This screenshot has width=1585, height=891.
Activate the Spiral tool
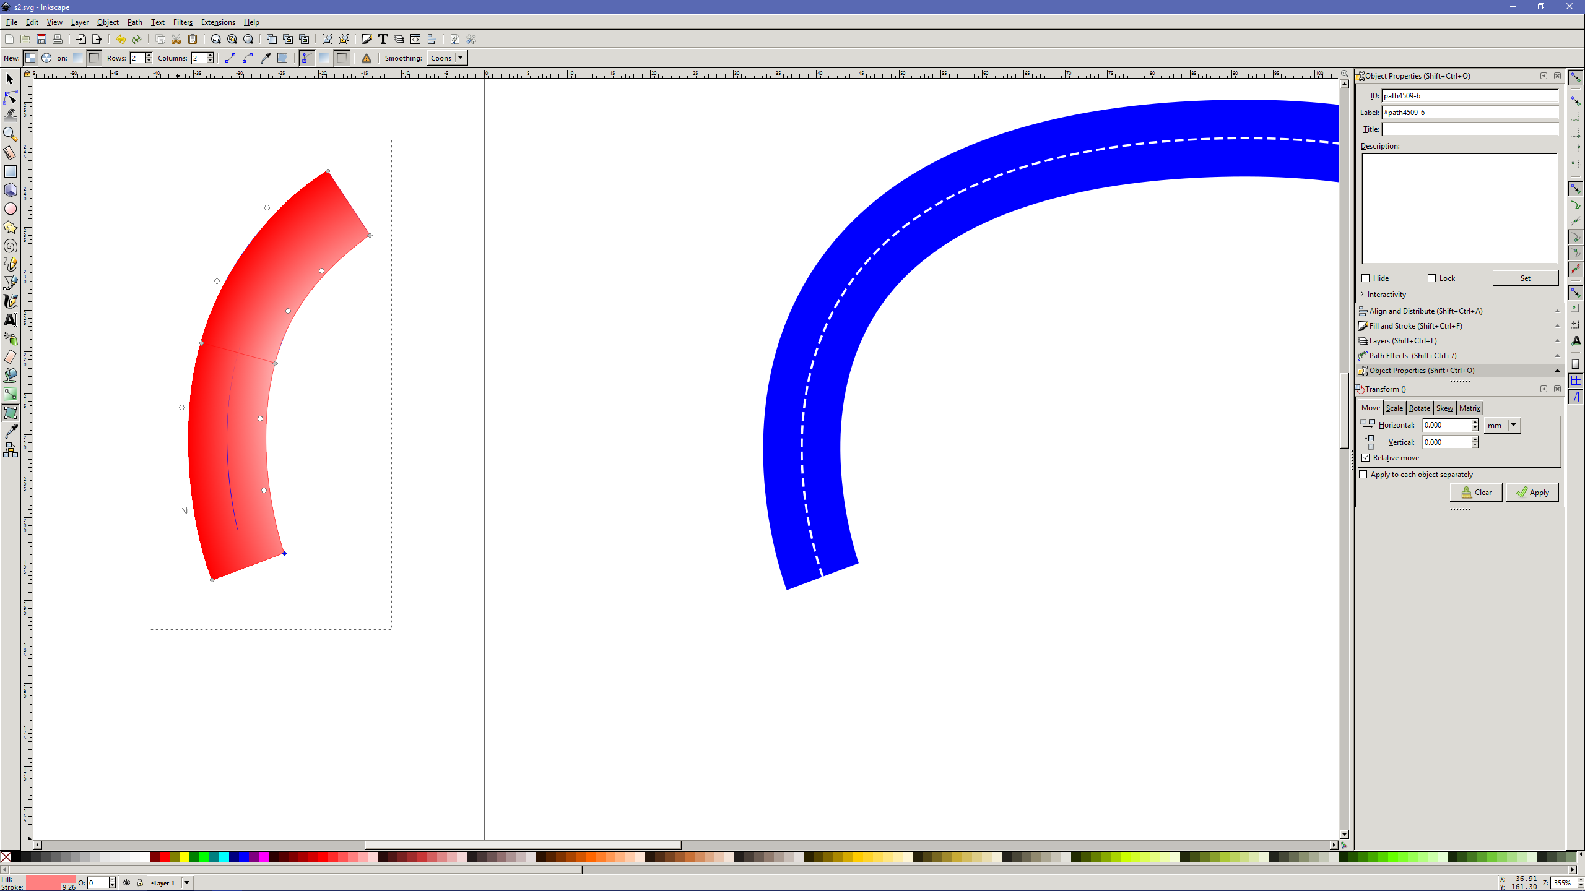tap(10, 246)
